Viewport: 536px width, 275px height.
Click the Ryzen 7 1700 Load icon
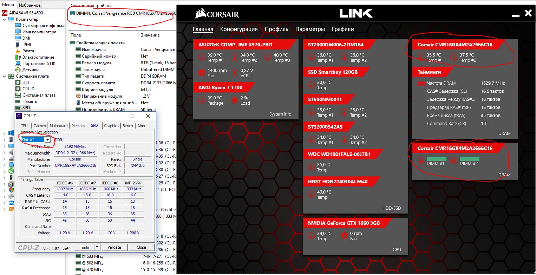click(x=235, y=100)
